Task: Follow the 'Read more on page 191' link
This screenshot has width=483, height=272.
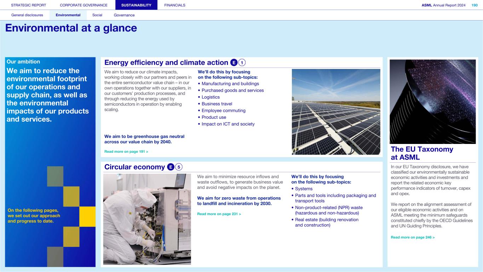Action: point(126,151)
